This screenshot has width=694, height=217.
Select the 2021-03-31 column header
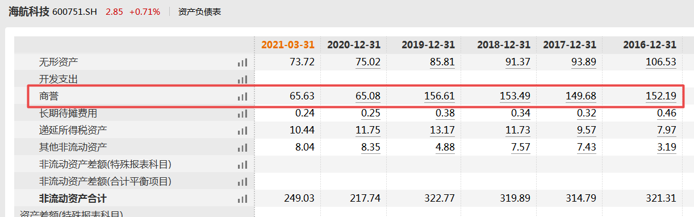288,44
